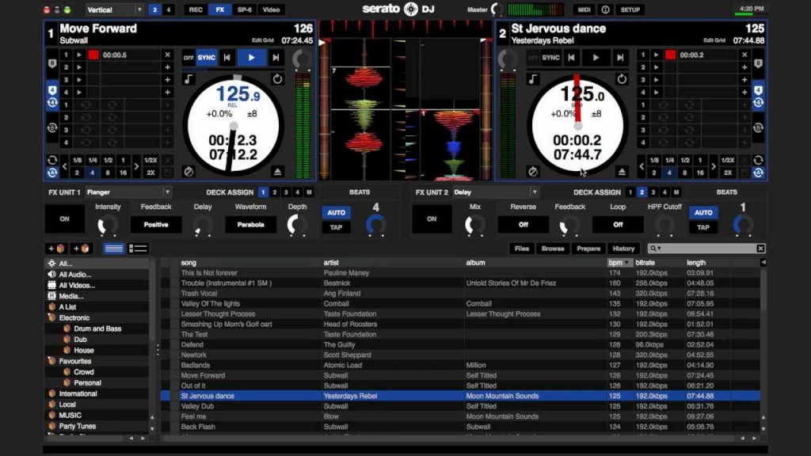The width and height of the screenshot is (811, 456).
Task: Click the SETUP button
Action: point(630,9)
